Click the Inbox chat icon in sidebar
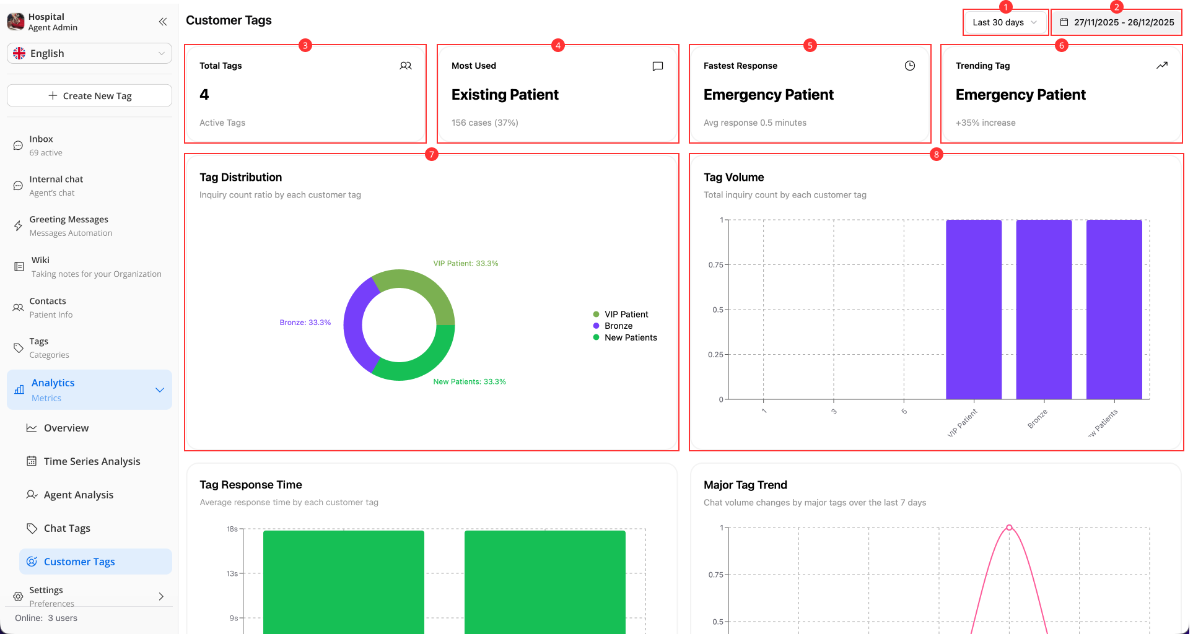The width and height of the screenshot is (1193, 634). [x=17, y=145]
